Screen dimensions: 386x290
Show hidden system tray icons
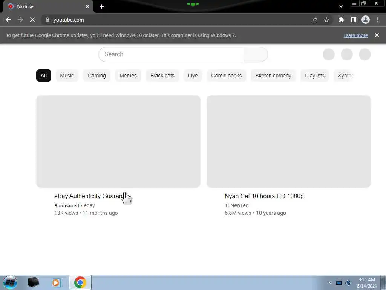click(329, 283)
